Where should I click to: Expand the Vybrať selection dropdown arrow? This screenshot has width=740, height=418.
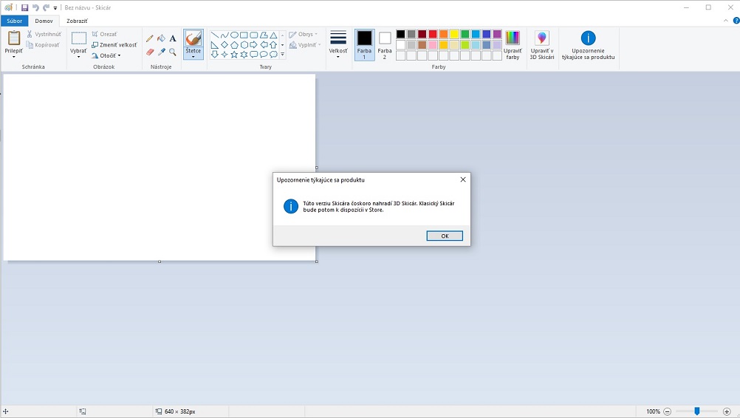click(78, 56)
